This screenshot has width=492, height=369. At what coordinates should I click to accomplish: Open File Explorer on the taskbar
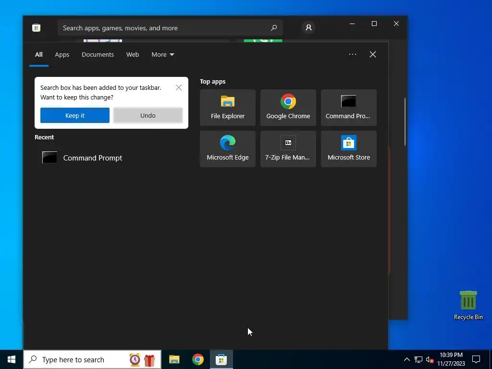pos(174,359)
